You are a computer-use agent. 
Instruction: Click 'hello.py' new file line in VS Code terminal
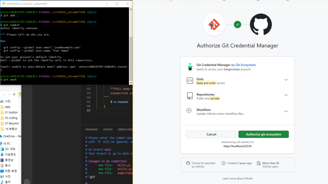point(124,165)
